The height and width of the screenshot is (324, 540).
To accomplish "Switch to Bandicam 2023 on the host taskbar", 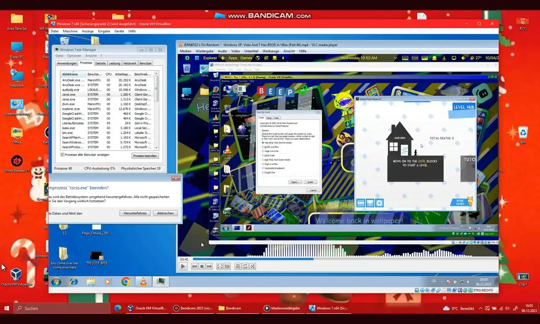I will [193, 308].
